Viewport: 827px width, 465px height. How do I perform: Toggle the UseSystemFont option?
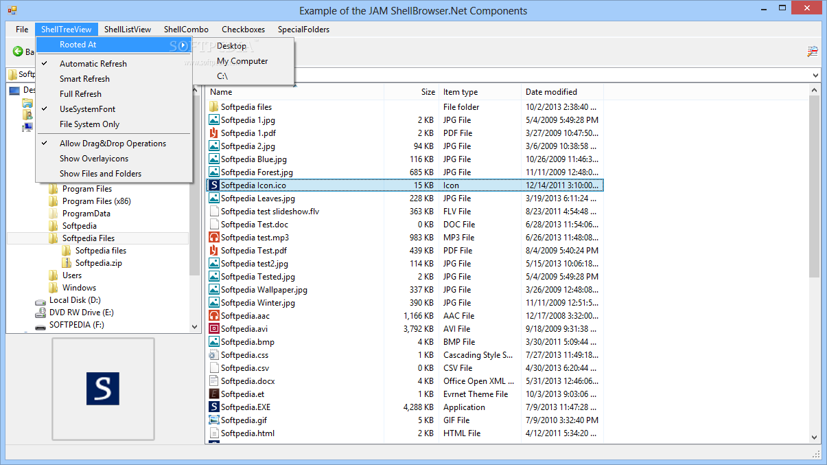click(x=114, y=109)
